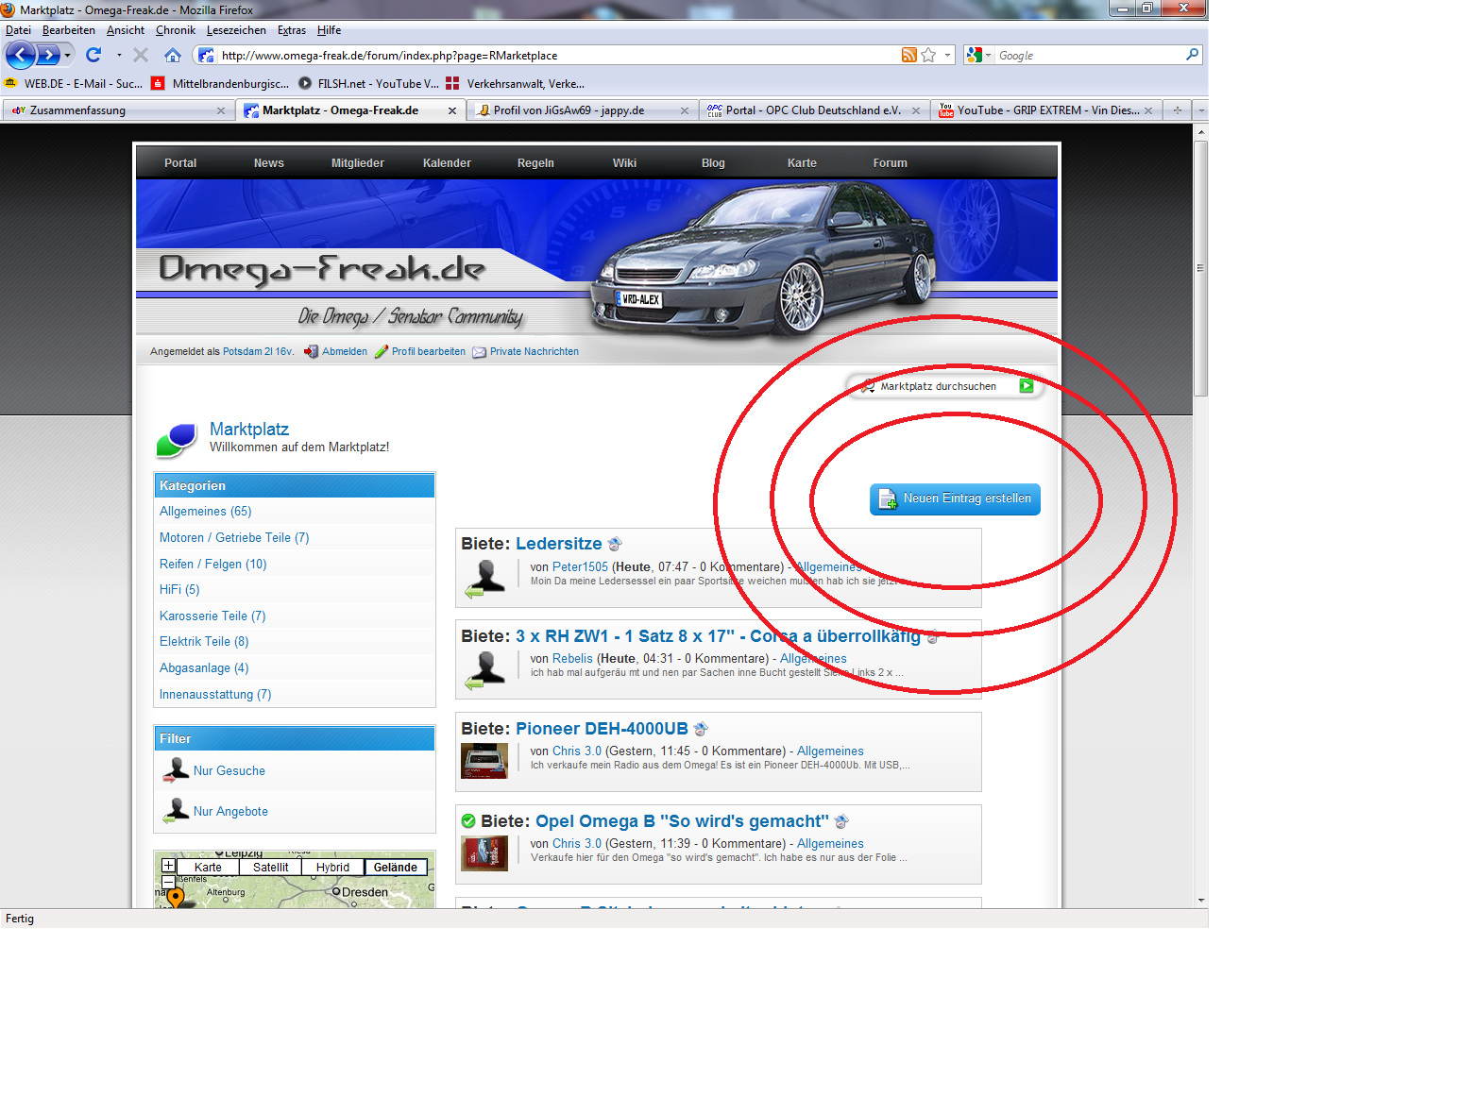Image resolution: width=1460 pixels, height=1097 pixels.
Task: Click the avatar of the Ledersitze listing
Action: click(x=485, y=578)
